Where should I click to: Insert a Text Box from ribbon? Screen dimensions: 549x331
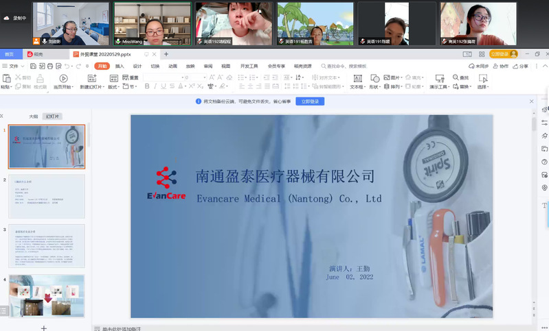tap(356, 79)
